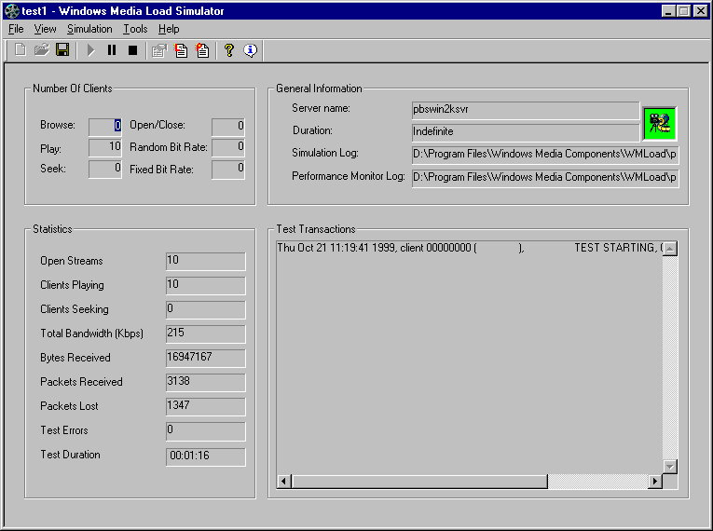Click the Open/Close clients field

(228, 127)
